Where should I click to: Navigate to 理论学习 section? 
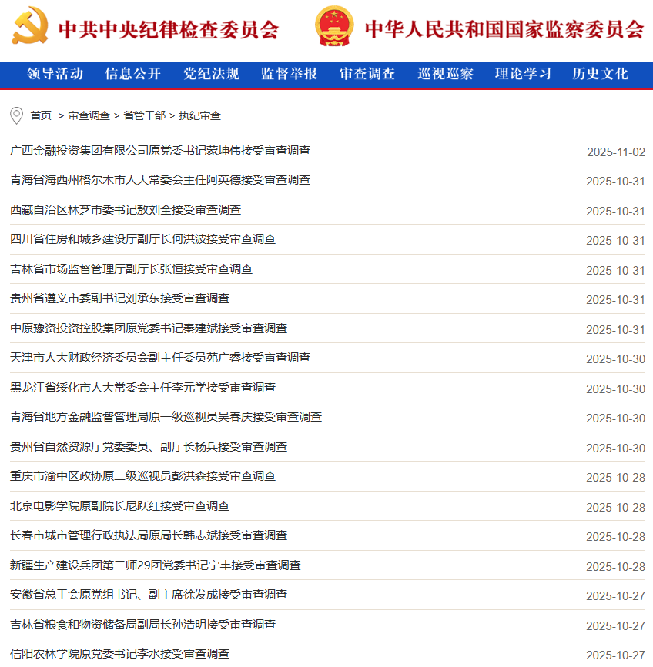tap(523, 74)
